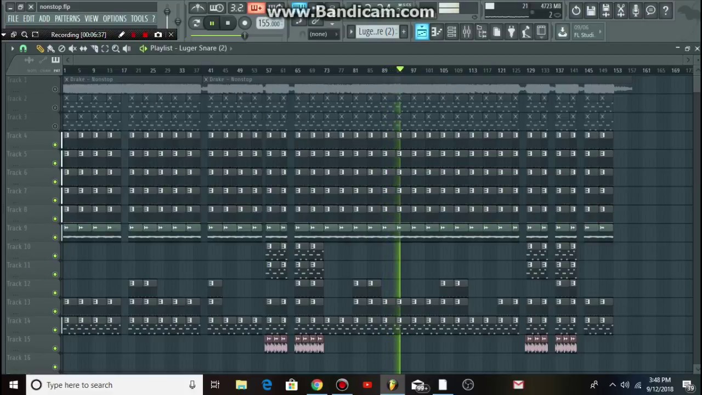Stop playback with the stop button
702x395 pixels.
click(x=228, y=23)
